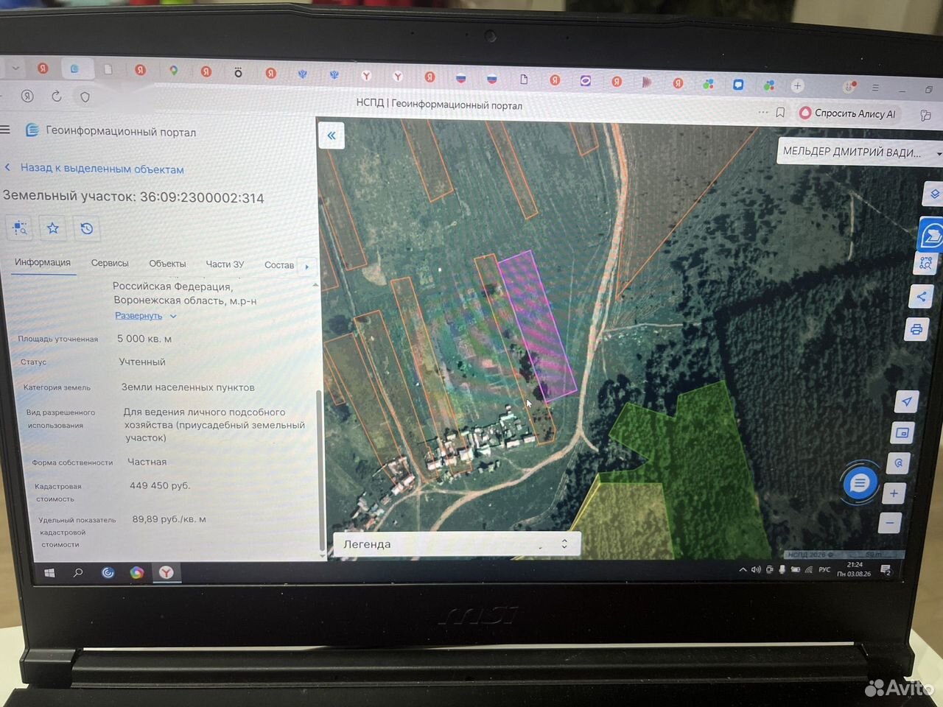The width and height of the screenshot is (943, 707).
Task: Click the magenta highlighted parcel on the map
Action: point(538,326)
